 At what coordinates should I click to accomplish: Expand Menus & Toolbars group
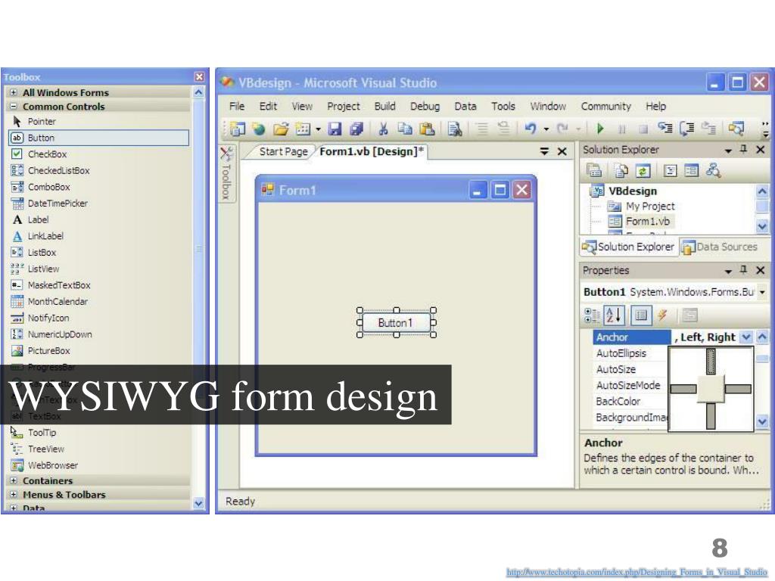pos(14,494)
